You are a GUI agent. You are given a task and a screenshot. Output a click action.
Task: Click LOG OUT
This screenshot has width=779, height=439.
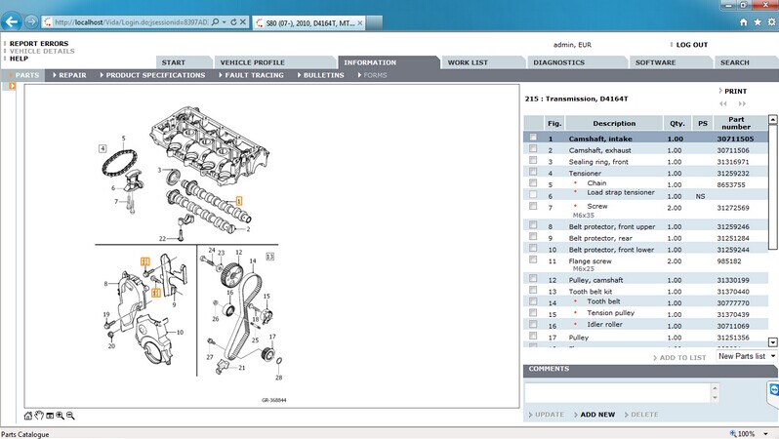tap(691, 45)
